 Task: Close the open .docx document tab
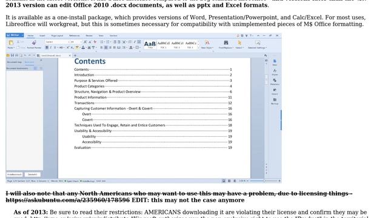70,56
